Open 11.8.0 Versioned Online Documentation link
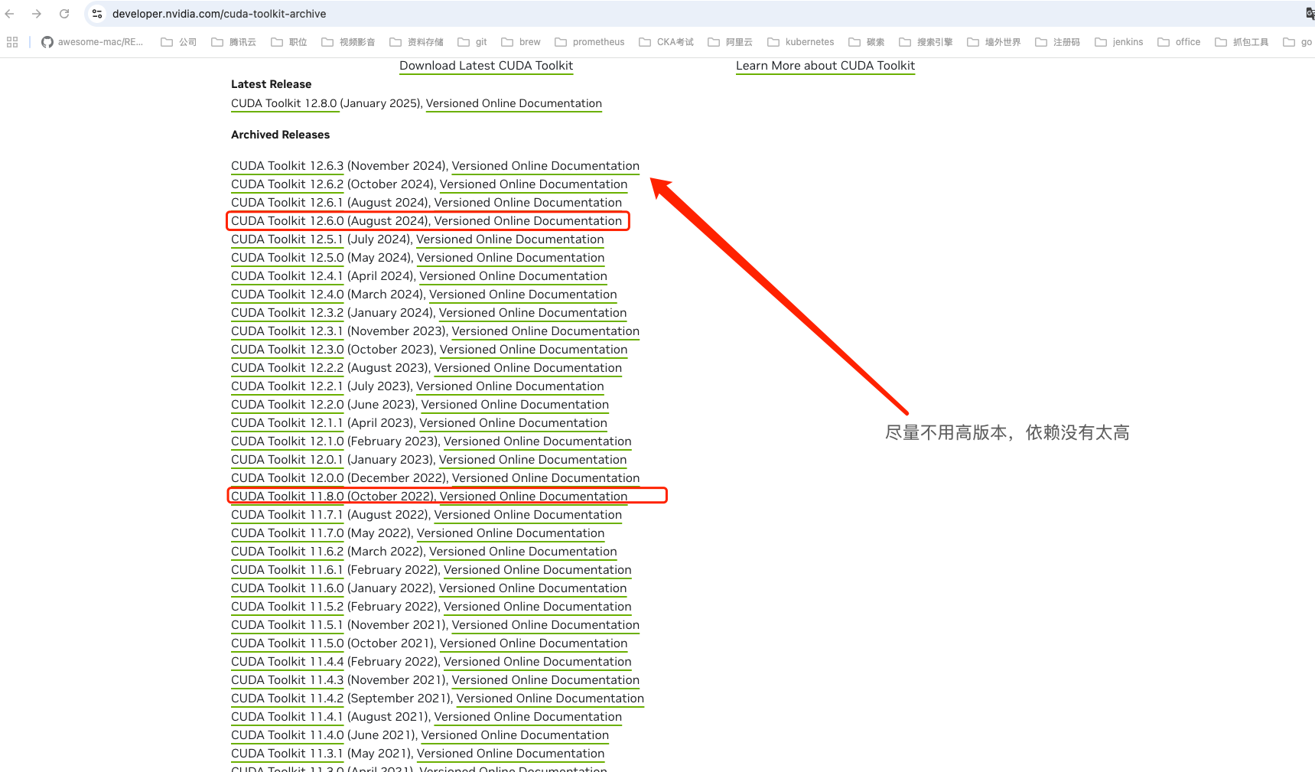Viewport: 1315px width, 772px height. point(533,497)
